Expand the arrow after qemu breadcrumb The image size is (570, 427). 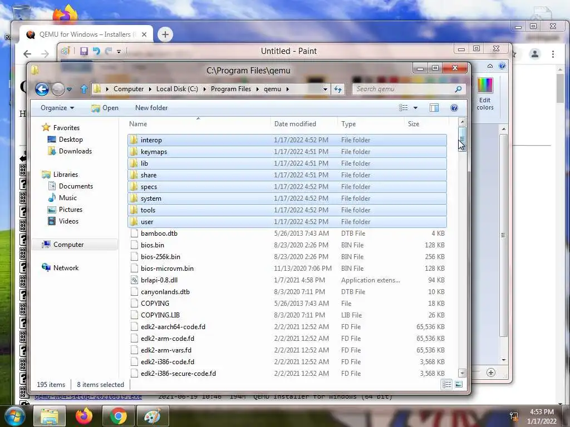(x=288, y=90)
